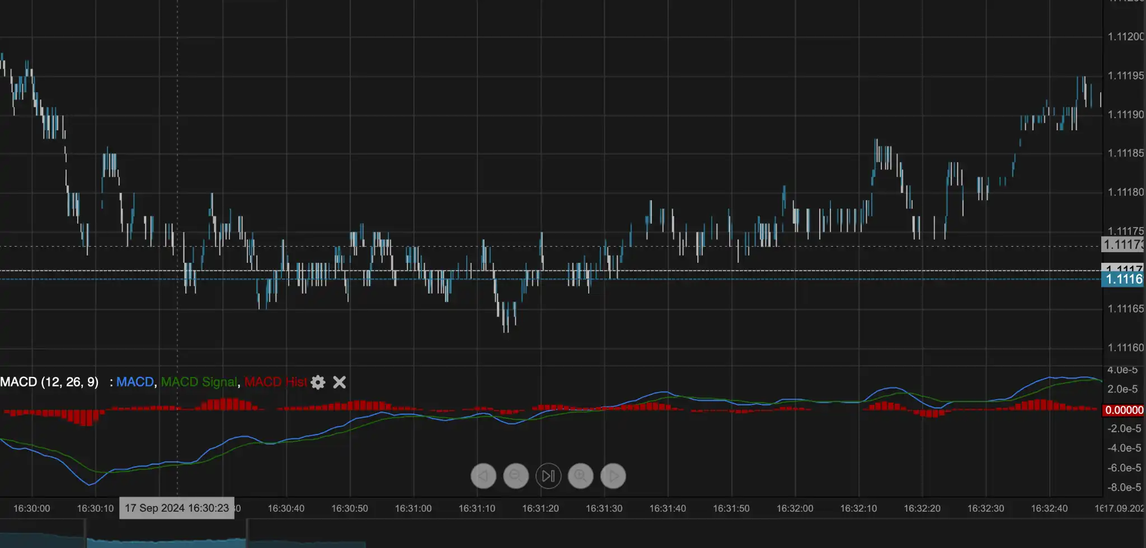Click the 1.11200 price axis label

1125,36
